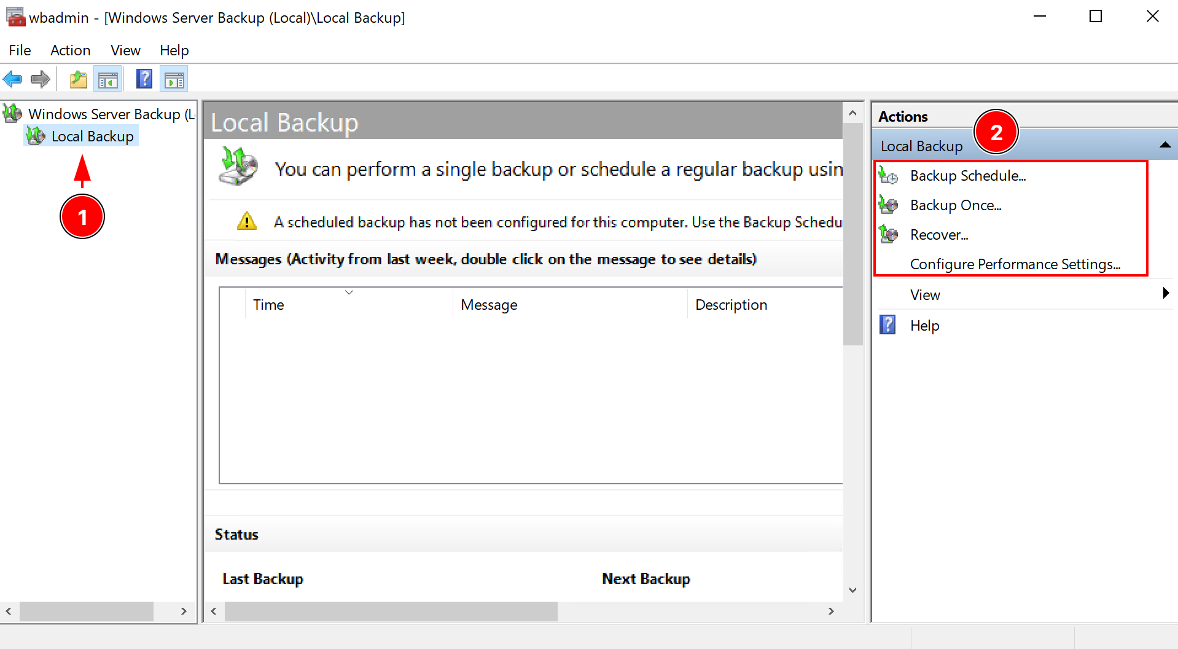This screenshot has height=649, width=1178.
Task: Click the Backup Once icon
Action: [x=889, y=205]
